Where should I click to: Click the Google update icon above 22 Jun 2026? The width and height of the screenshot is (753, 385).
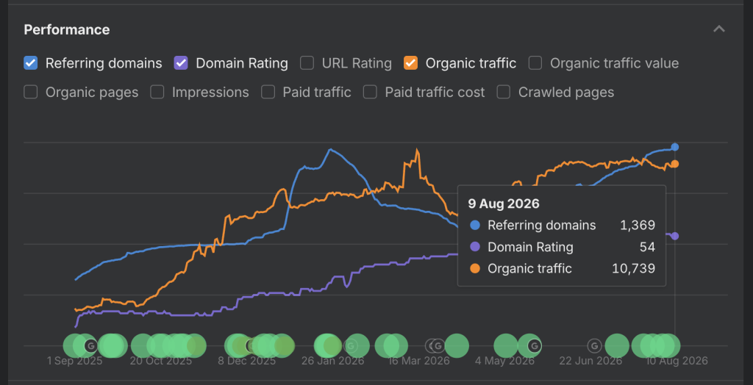tap(594, 345)
